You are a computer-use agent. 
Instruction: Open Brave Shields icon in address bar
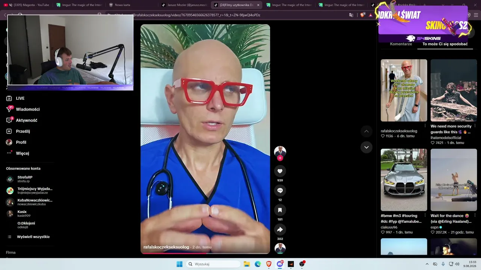362,15
